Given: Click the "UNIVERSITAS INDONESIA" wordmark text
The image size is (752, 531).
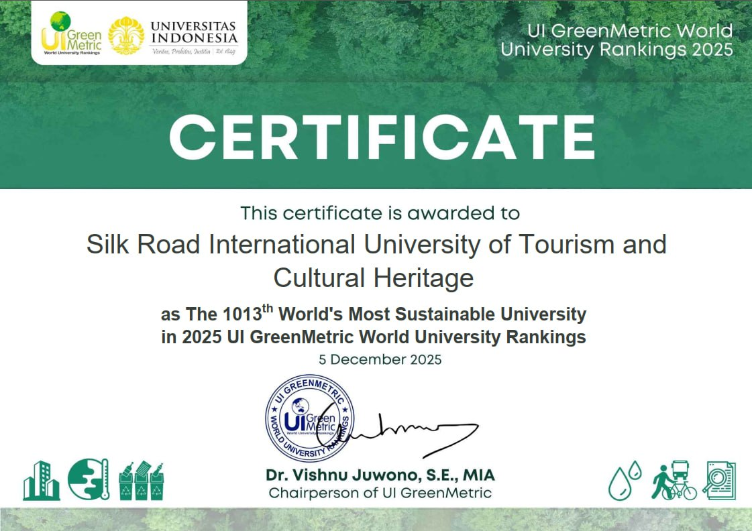Looking at the screenshot, I should [x=195, y=32].
